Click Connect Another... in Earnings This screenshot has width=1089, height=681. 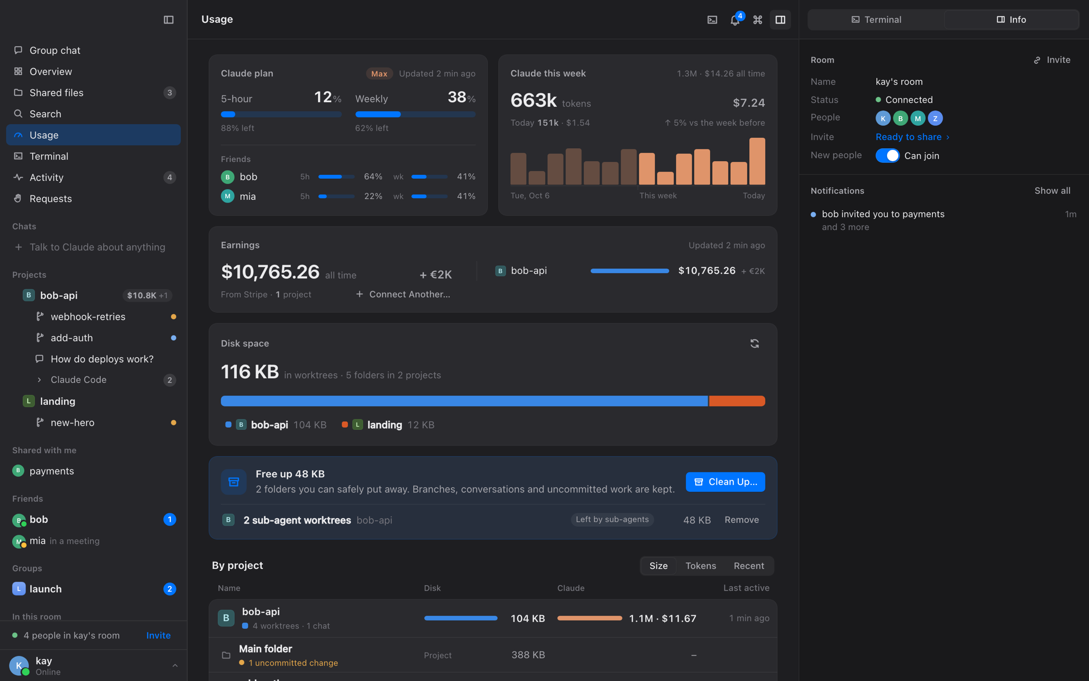pyautogui.click(x=403, y=295)
